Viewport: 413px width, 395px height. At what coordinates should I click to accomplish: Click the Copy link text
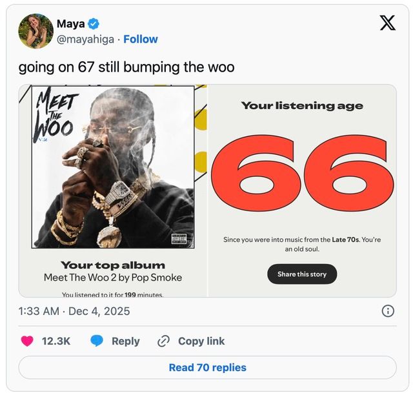point(201,341)
